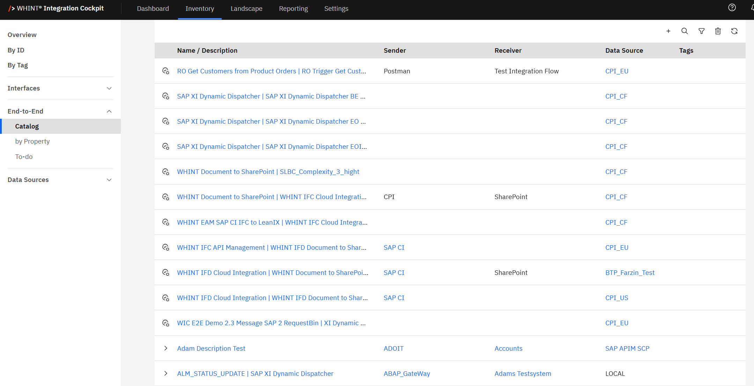The image size is (754, 386).
Task: Click the plus icon to add entry
Action: click(668, 31)
